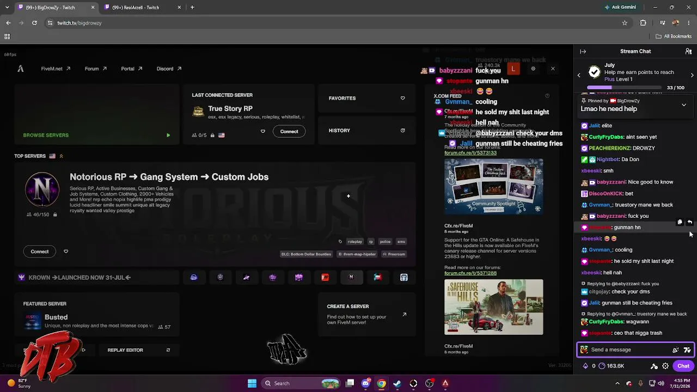Expand the pinned chat message
The image size is (697, 392).
point(684,105)
